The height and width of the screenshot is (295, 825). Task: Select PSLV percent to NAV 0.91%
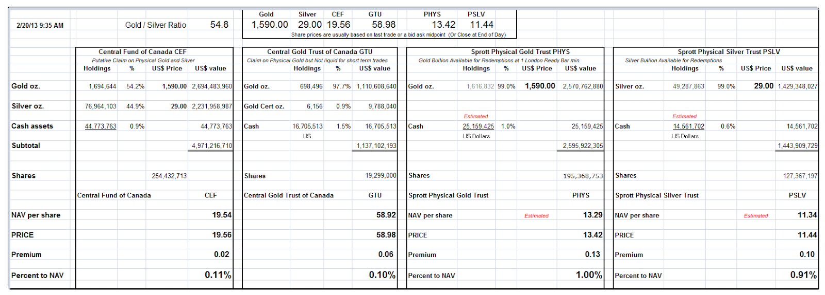click(x=803, y=275)
